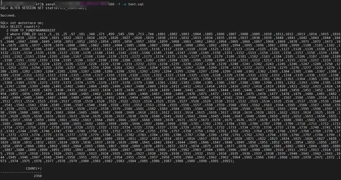Click the value 1001 in the IN list

162,34
